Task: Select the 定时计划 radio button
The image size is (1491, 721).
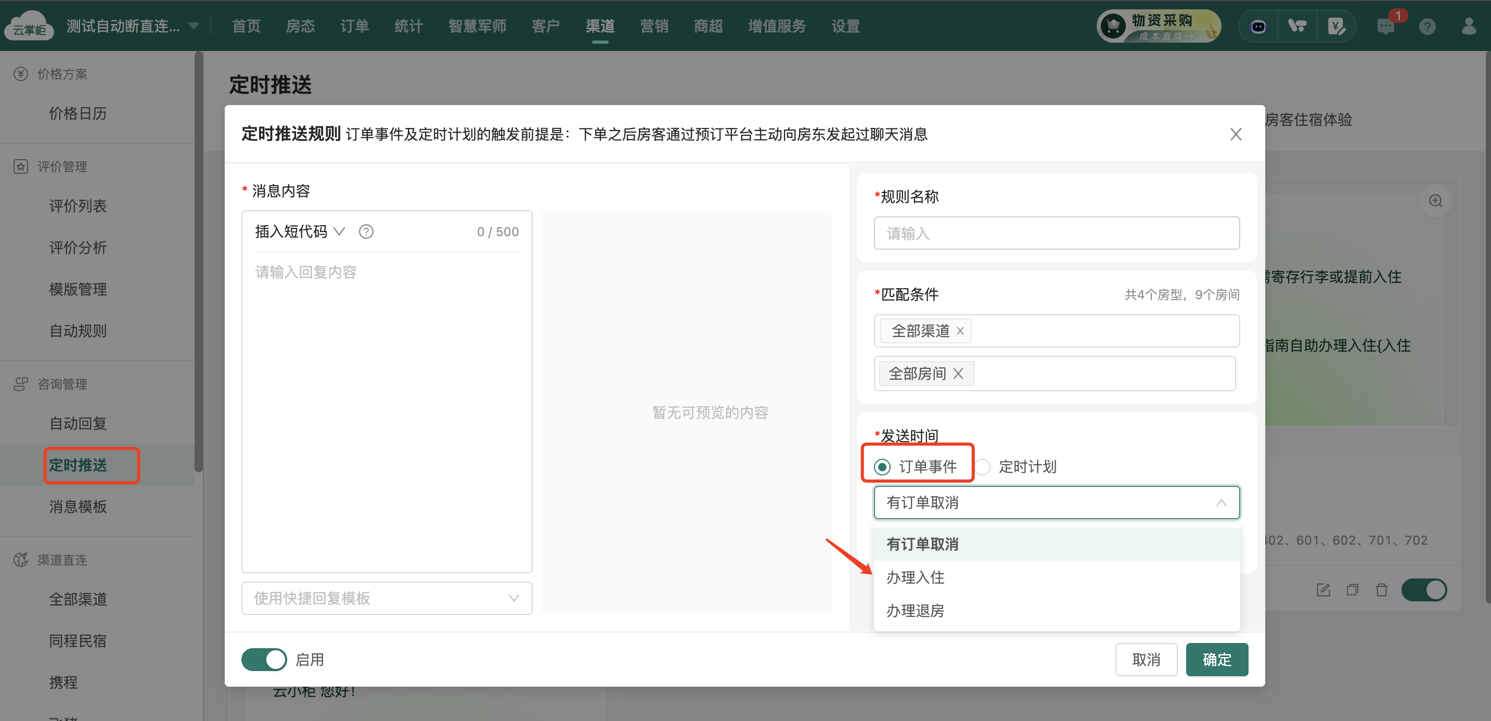Action: [x=983, y=467]
